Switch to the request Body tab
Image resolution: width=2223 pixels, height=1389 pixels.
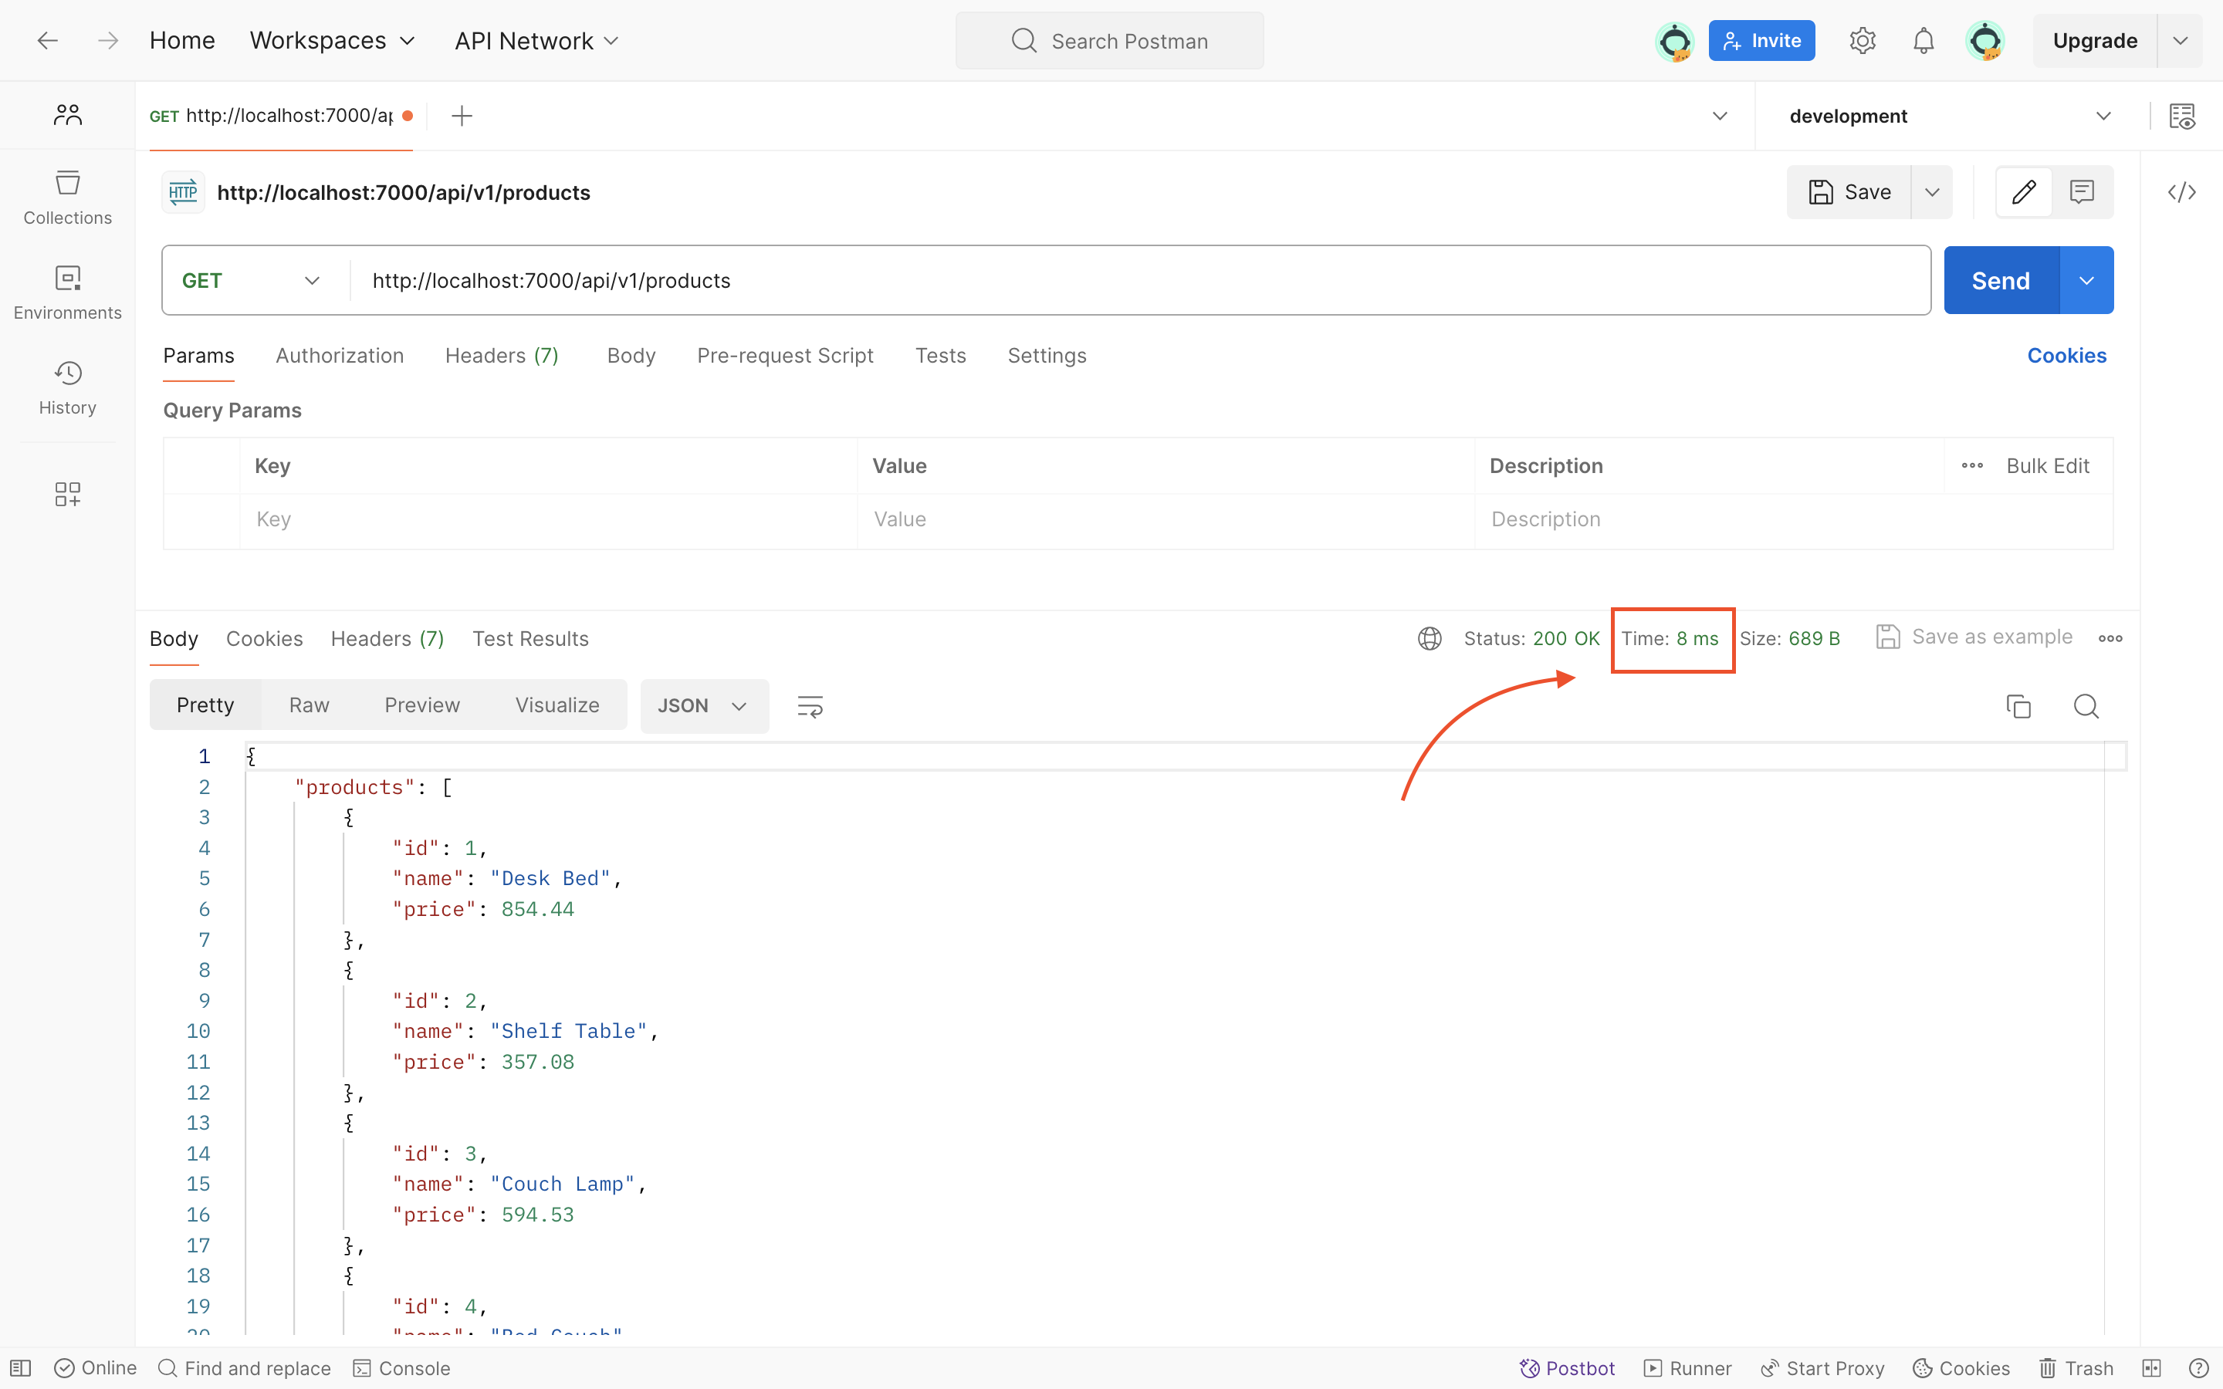(631, 356)
